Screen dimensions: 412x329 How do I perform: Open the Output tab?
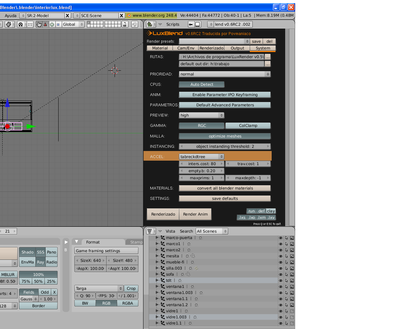(x=238, y=48)
